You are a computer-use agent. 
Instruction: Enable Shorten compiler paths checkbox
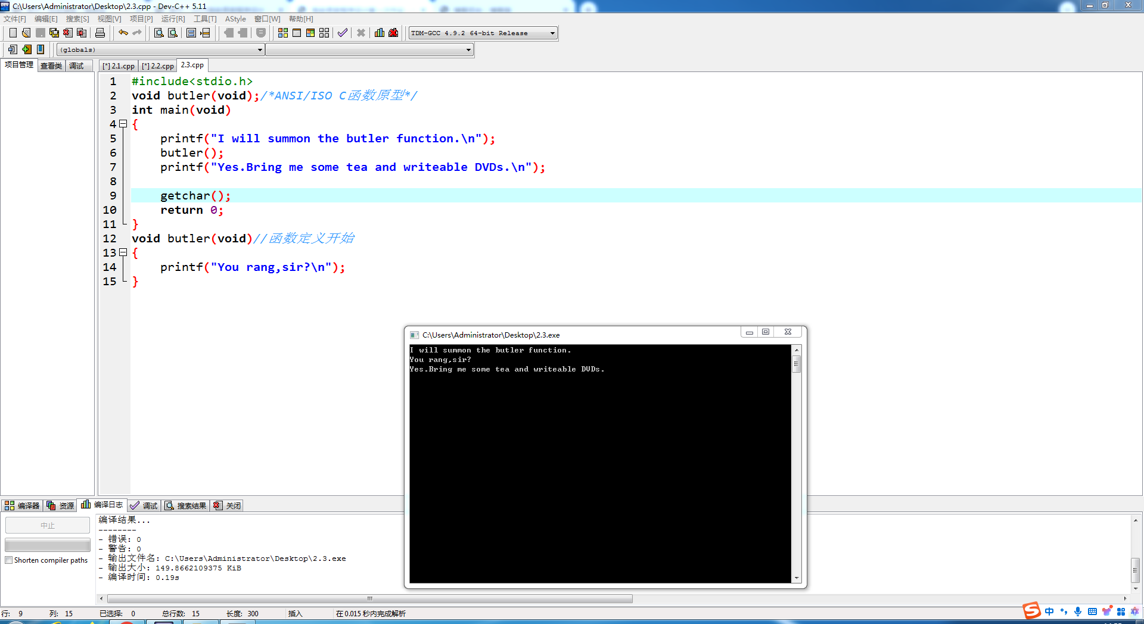(x=8, y=560)
